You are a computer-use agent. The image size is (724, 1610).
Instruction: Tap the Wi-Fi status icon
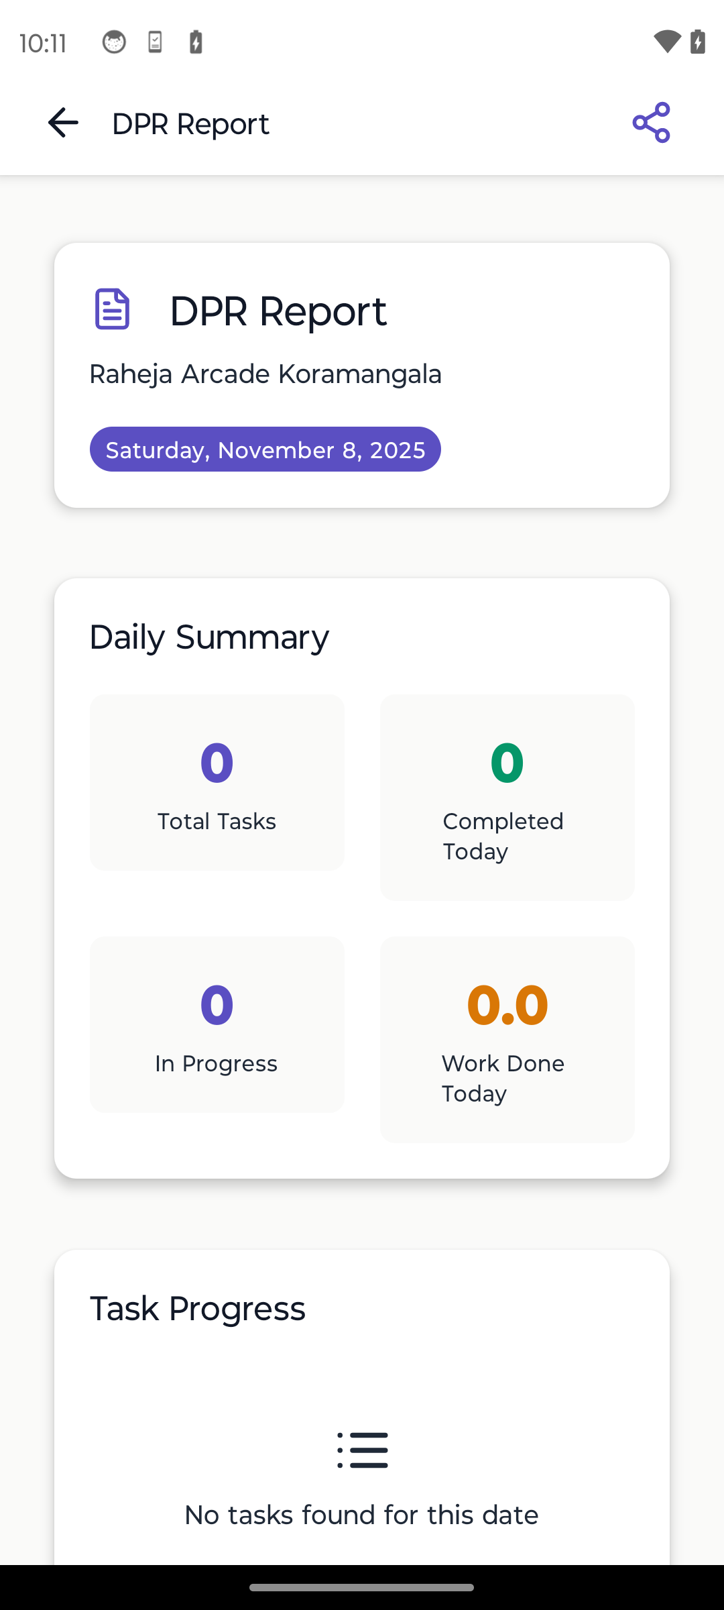(666, 42)
